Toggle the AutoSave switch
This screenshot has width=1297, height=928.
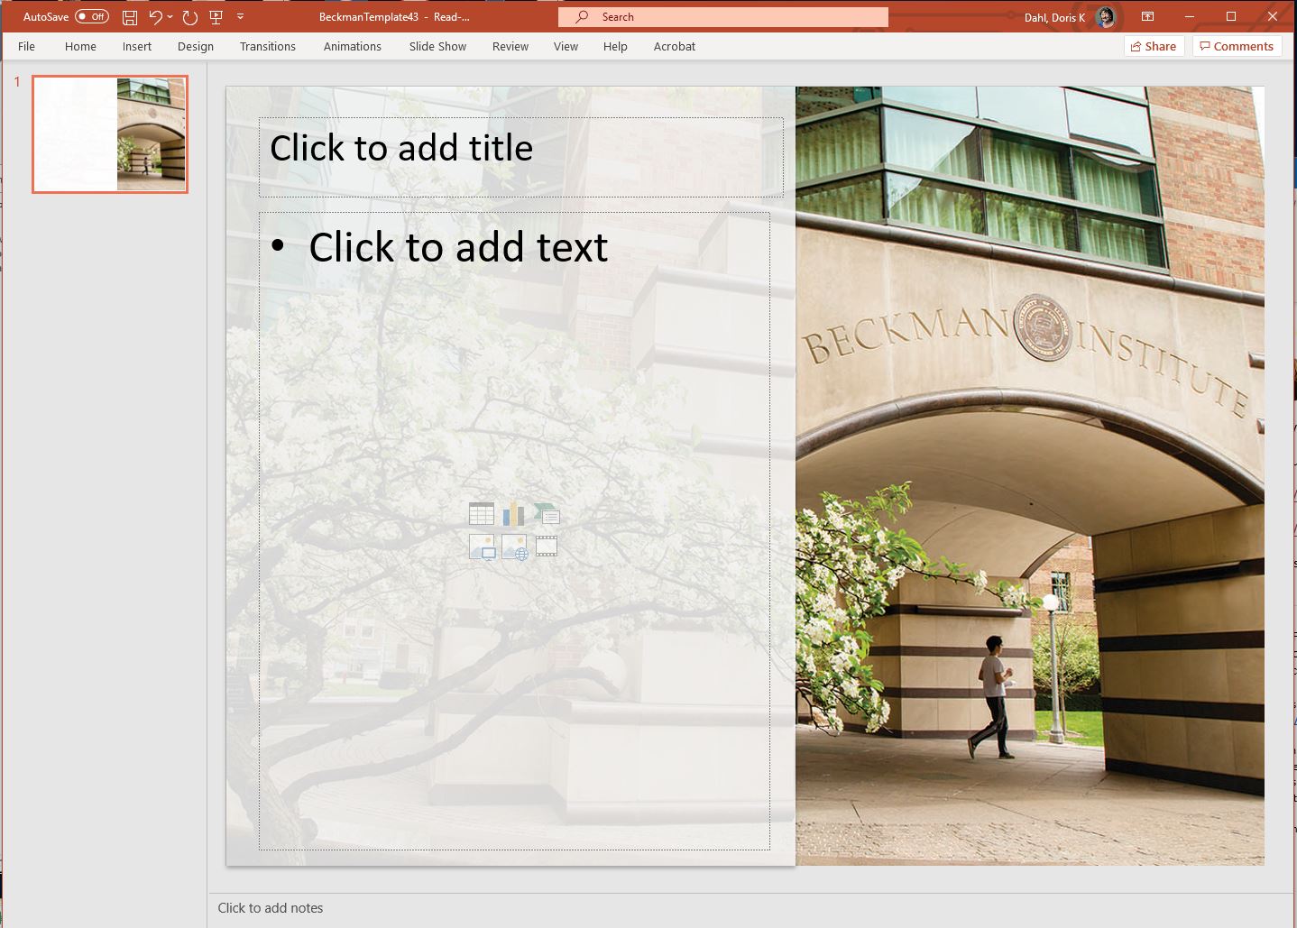coord(91,16)
